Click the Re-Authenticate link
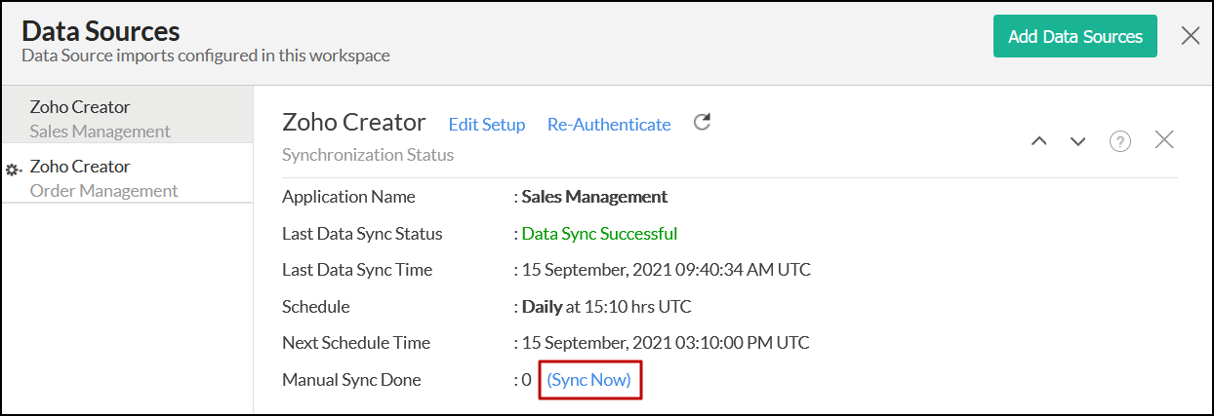 [609, 125]
